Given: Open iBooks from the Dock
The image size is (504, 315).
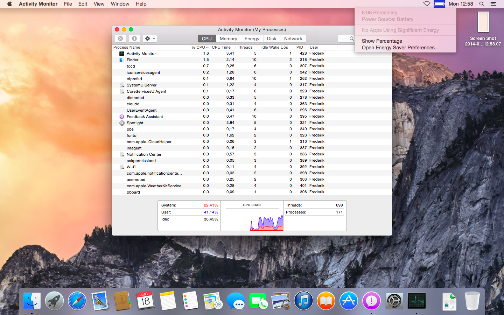Looking at the screenshot, I should pyautogui.click(x=326, y=301).
